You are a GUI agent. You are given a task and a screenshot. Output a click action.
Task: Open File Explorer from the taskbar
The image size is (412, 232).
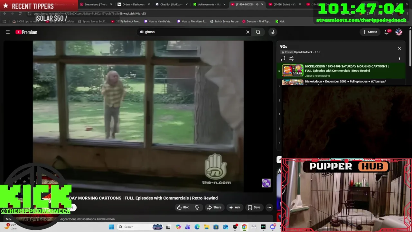(206, 227)
